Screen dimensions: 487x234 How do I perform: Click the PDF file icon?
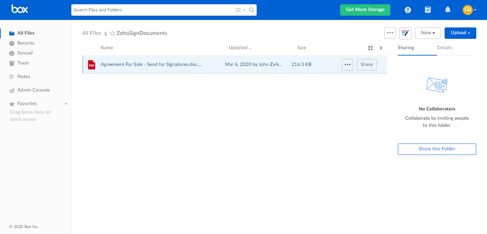(92, 64)
